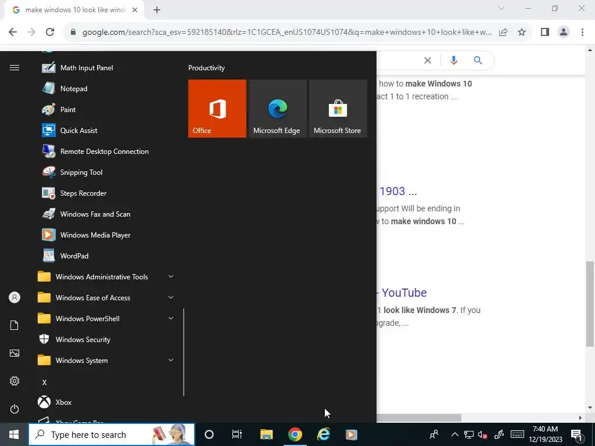
Task: Clear the Google search box
Action: [x=428, y=60]
